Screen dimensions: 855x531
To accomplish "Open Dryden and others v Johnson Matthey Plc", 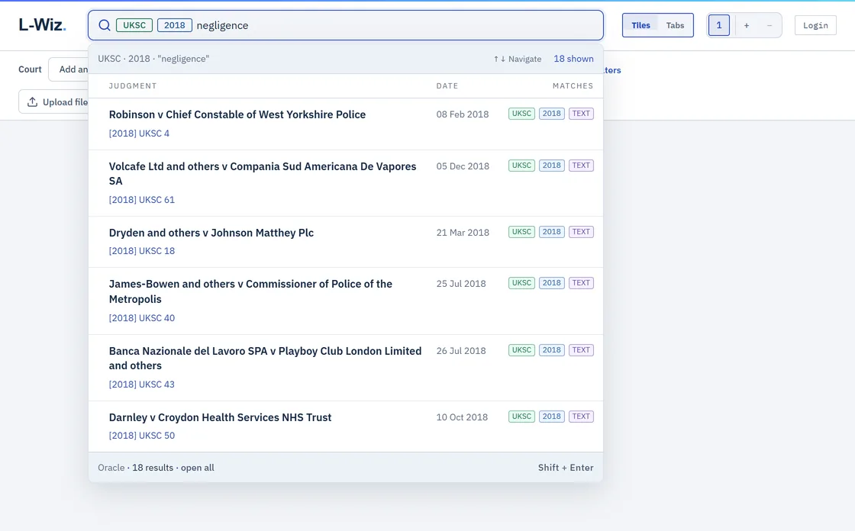I will (x=211, y=233).
